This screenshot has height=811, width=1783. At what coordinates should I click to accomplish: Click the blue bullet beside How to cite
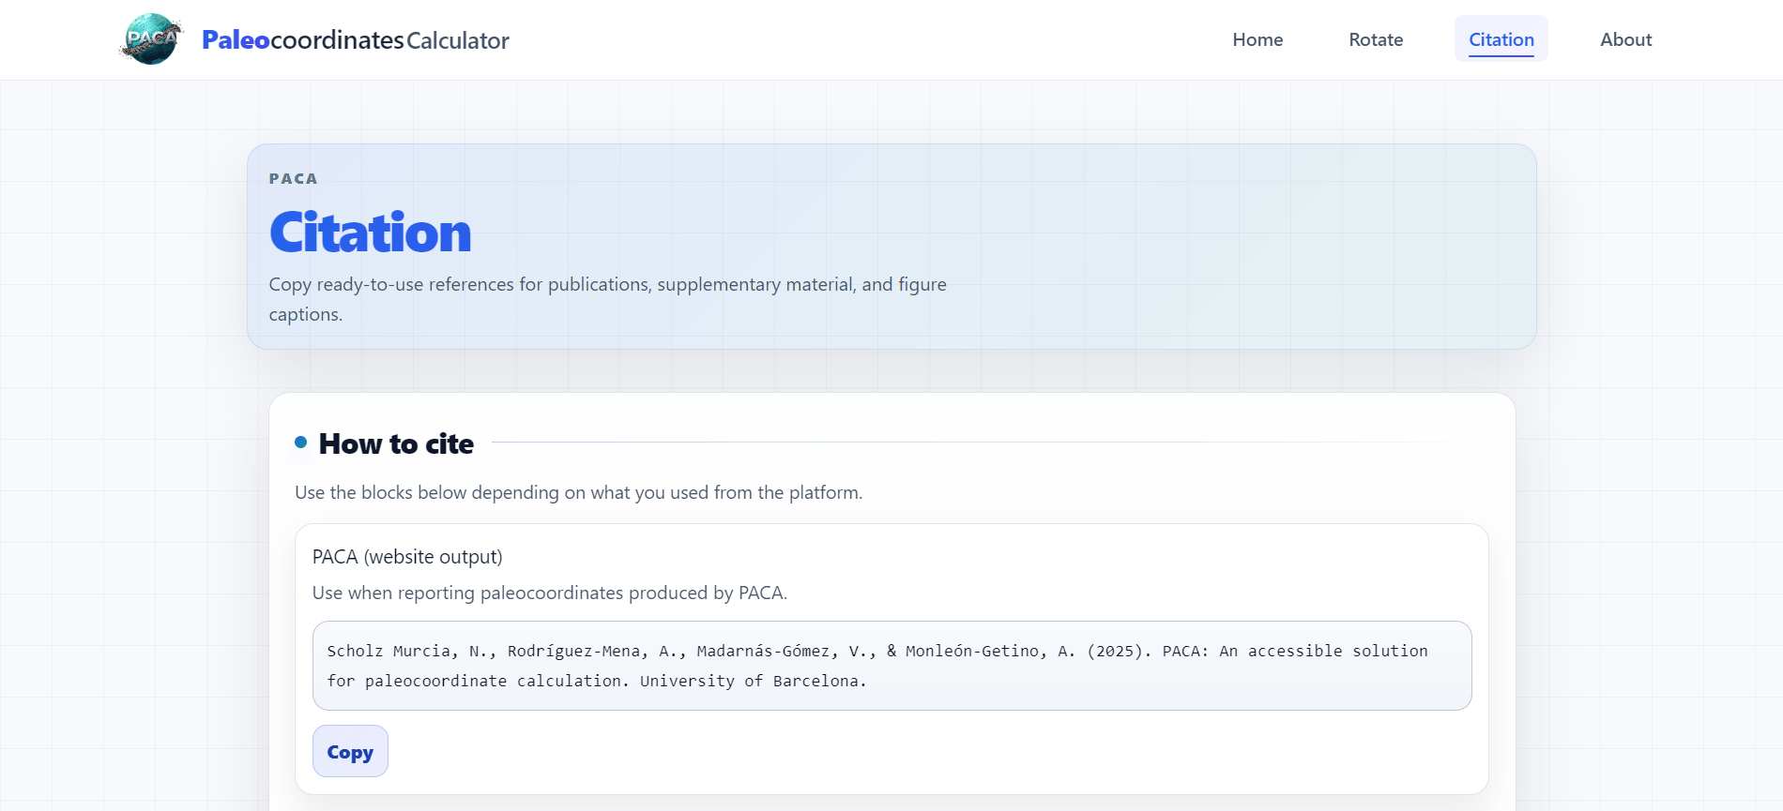(x=300, y=443)
